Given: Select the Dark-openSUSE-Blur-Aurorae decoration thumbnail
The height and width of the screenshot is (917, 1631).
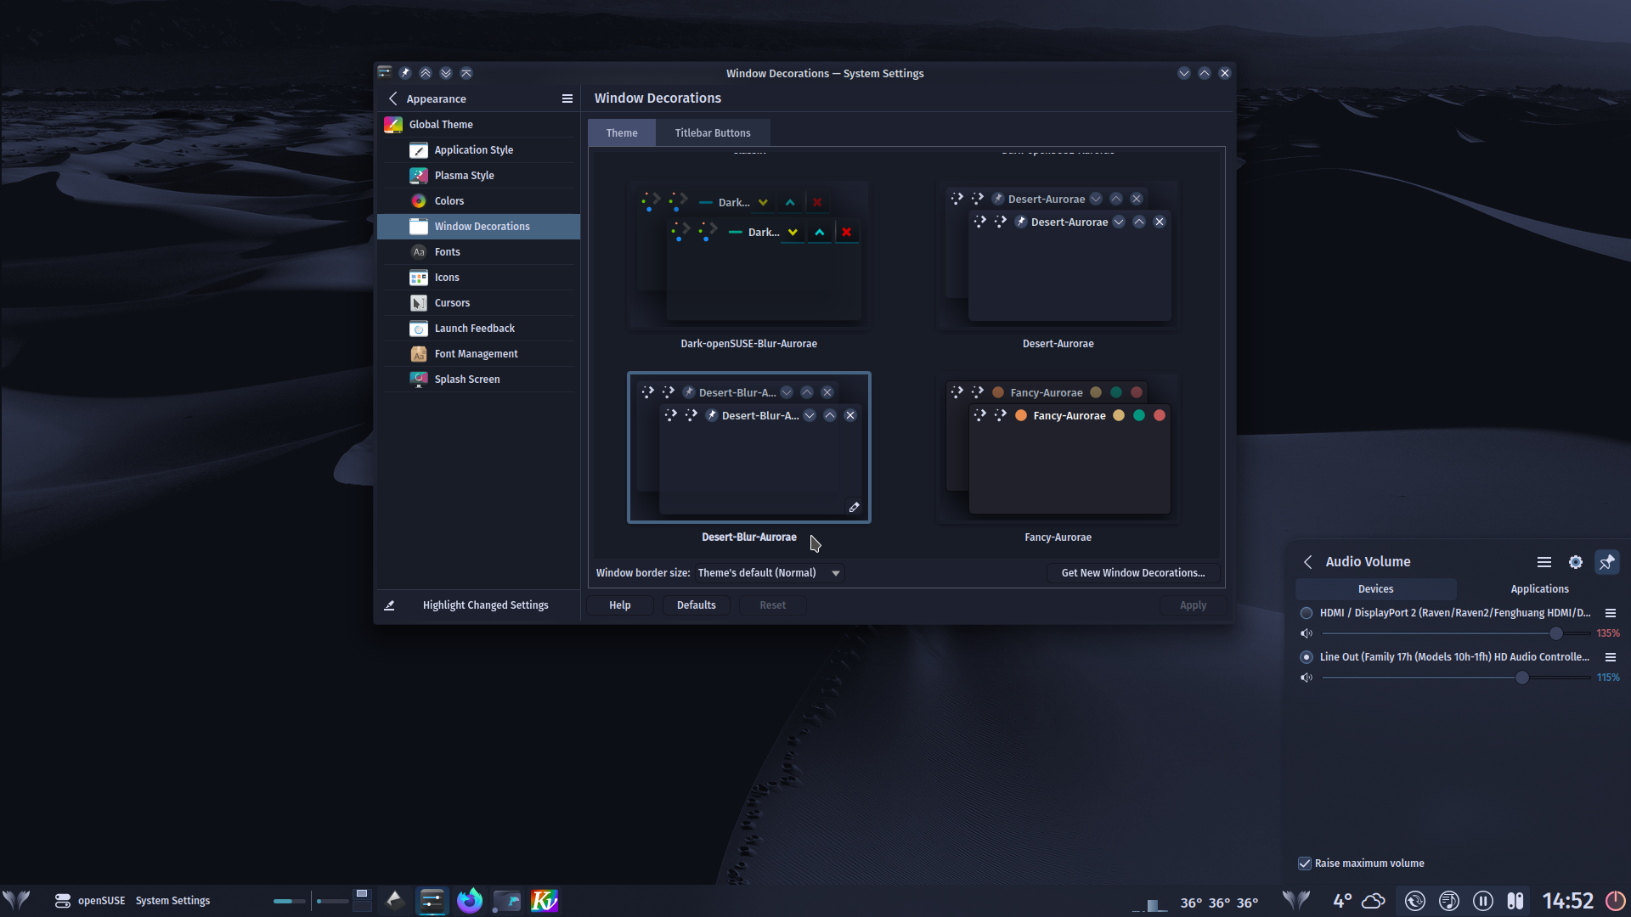Looking at the screenshot, I should (x=749, y=255).
